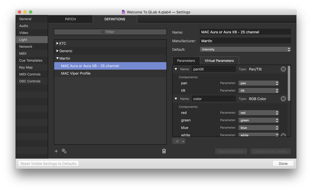Image resolution: width=312 pixels, height=191 pixels.
Task: Open the green parameter dropdown
Action: point(258,120)
